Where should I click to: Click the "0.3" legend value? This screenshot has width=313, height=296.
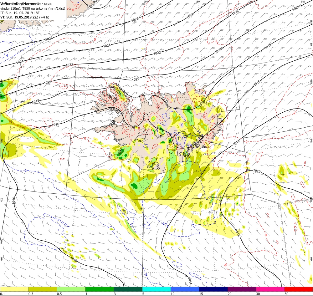click(x=31, y=294)
